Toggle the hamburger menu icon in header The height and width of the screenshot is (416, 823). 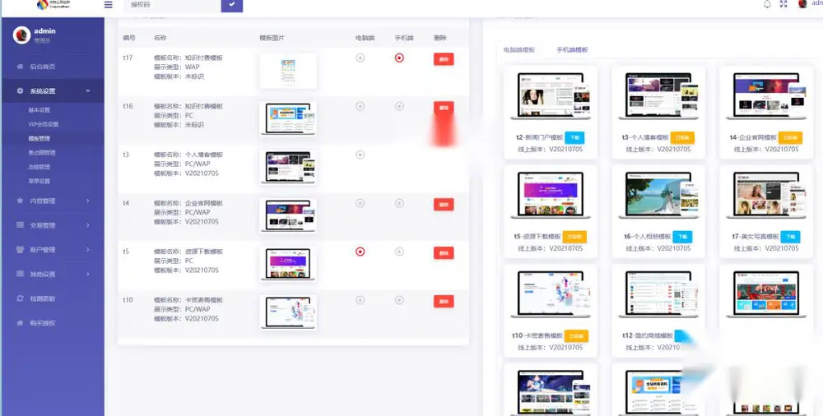click(108, 5)
